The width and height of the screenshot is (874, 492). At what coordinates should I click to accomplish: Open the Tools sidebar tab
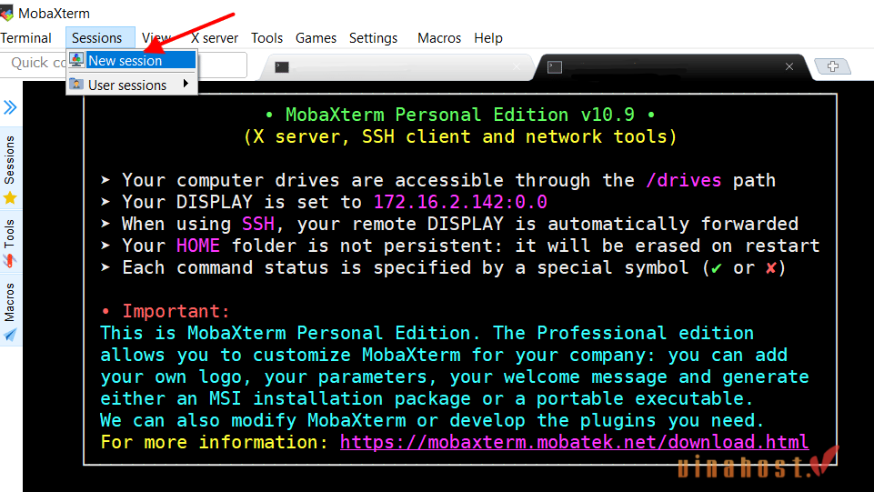10,242
